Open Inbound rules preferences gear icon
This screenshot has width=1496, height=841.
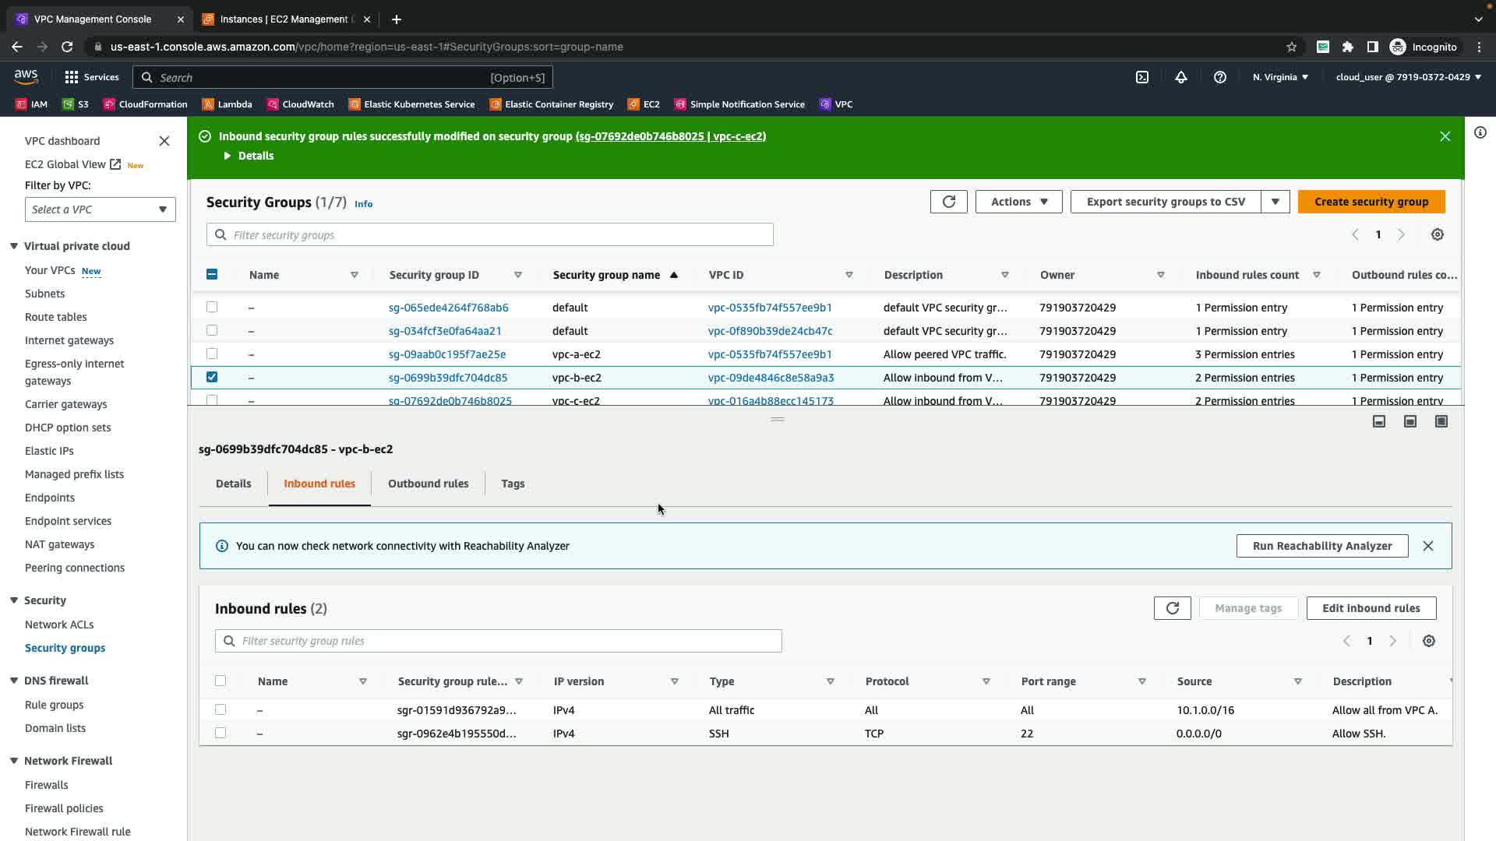pyautogui.click(x=1428, y=641)
